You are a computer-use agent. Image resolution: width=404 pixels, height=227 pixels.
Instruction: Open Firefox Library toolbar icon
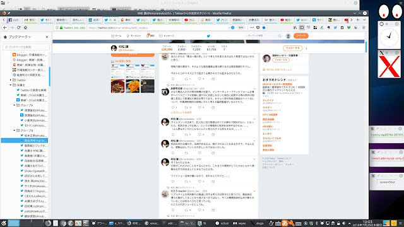pos(295,28)
